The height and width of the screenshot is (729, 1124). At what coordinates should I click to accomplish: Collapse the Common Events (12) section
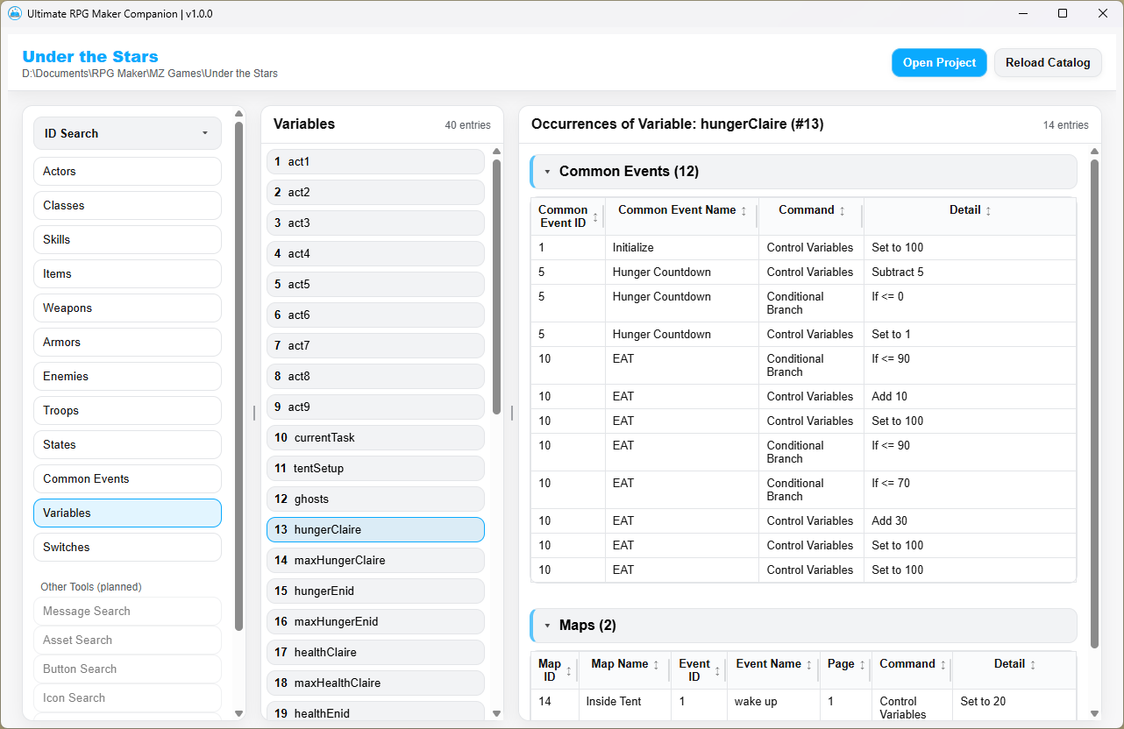547,172
